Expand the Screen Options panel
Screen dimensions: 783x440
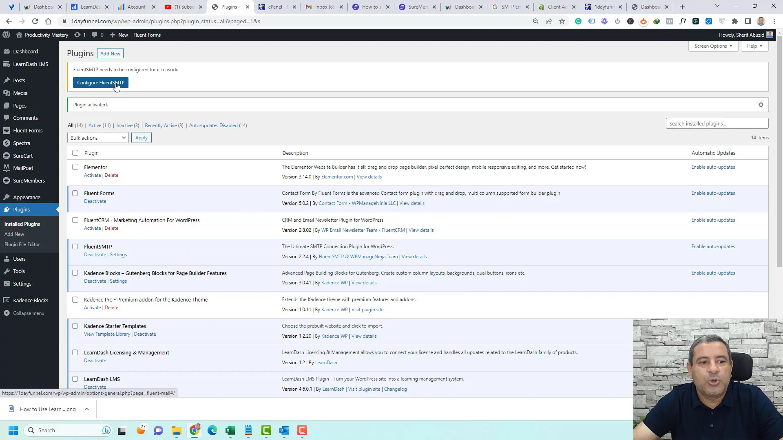713,46
